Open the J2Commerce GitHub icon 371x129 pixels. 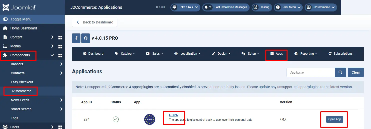point(86,38)
